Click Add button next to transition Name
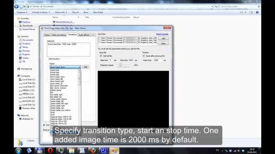Screen dimensions: 275x154 click(x=86, y=67)
